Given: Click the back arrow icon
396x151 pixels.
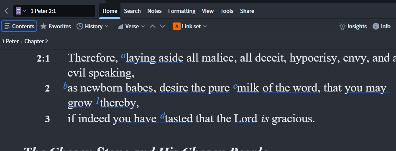Looking at the screenshot, I should coord(7,11).
